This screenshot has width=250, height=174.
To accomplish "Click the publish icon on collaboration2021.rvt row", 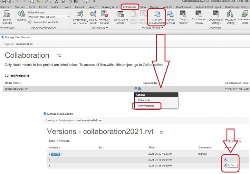I will click(136, 89).
